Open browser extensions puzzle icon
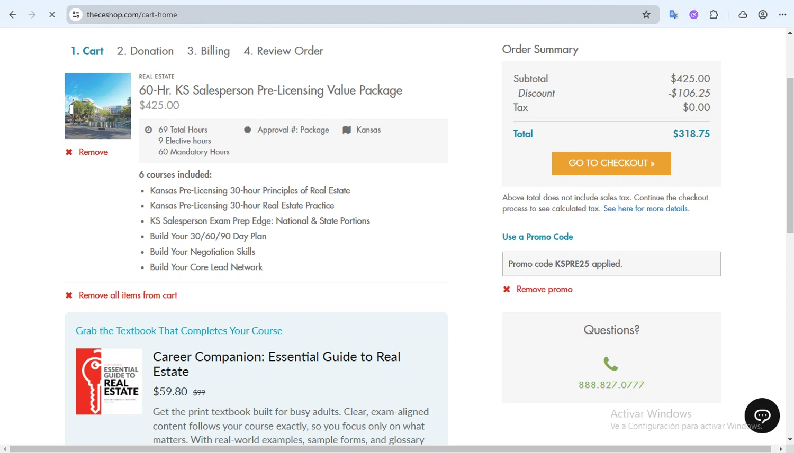The width and height of the screenshot is (794, 453). click(714, 15)
